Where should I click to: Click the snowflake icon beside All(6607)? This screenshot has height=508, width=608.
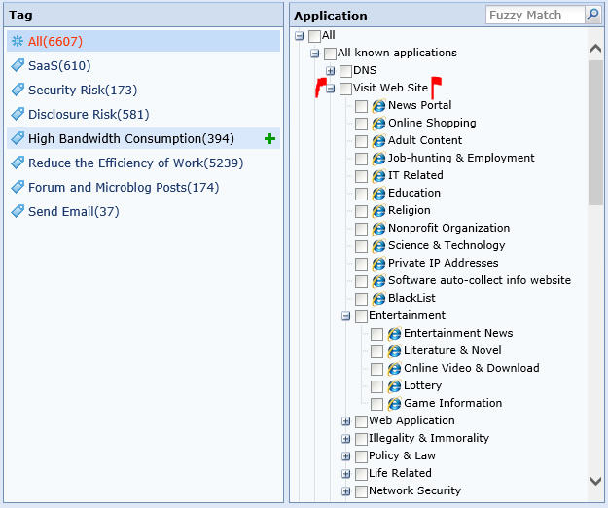click(x=18, y=41)
